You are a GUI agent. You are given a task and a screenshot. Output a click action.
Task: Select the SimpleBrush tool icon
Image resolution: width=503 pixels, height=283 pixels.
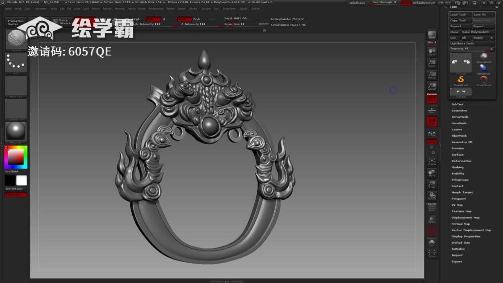point(461,81)
